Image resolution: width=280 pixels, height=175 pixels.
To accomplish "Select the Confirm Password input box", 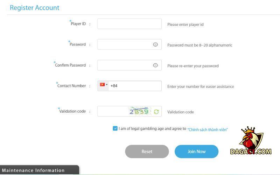I will [x=124, y=65].
